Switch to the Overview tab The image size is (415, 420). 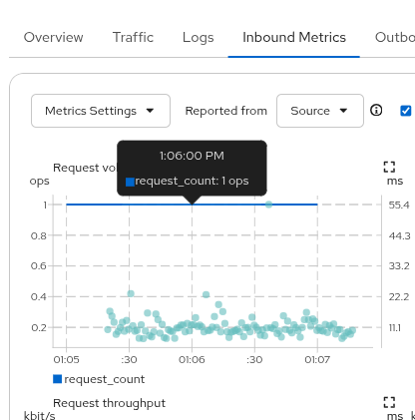coord(53,37)
